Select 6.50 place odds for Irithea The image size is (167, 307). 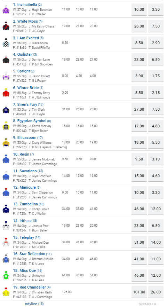point(156,226)
